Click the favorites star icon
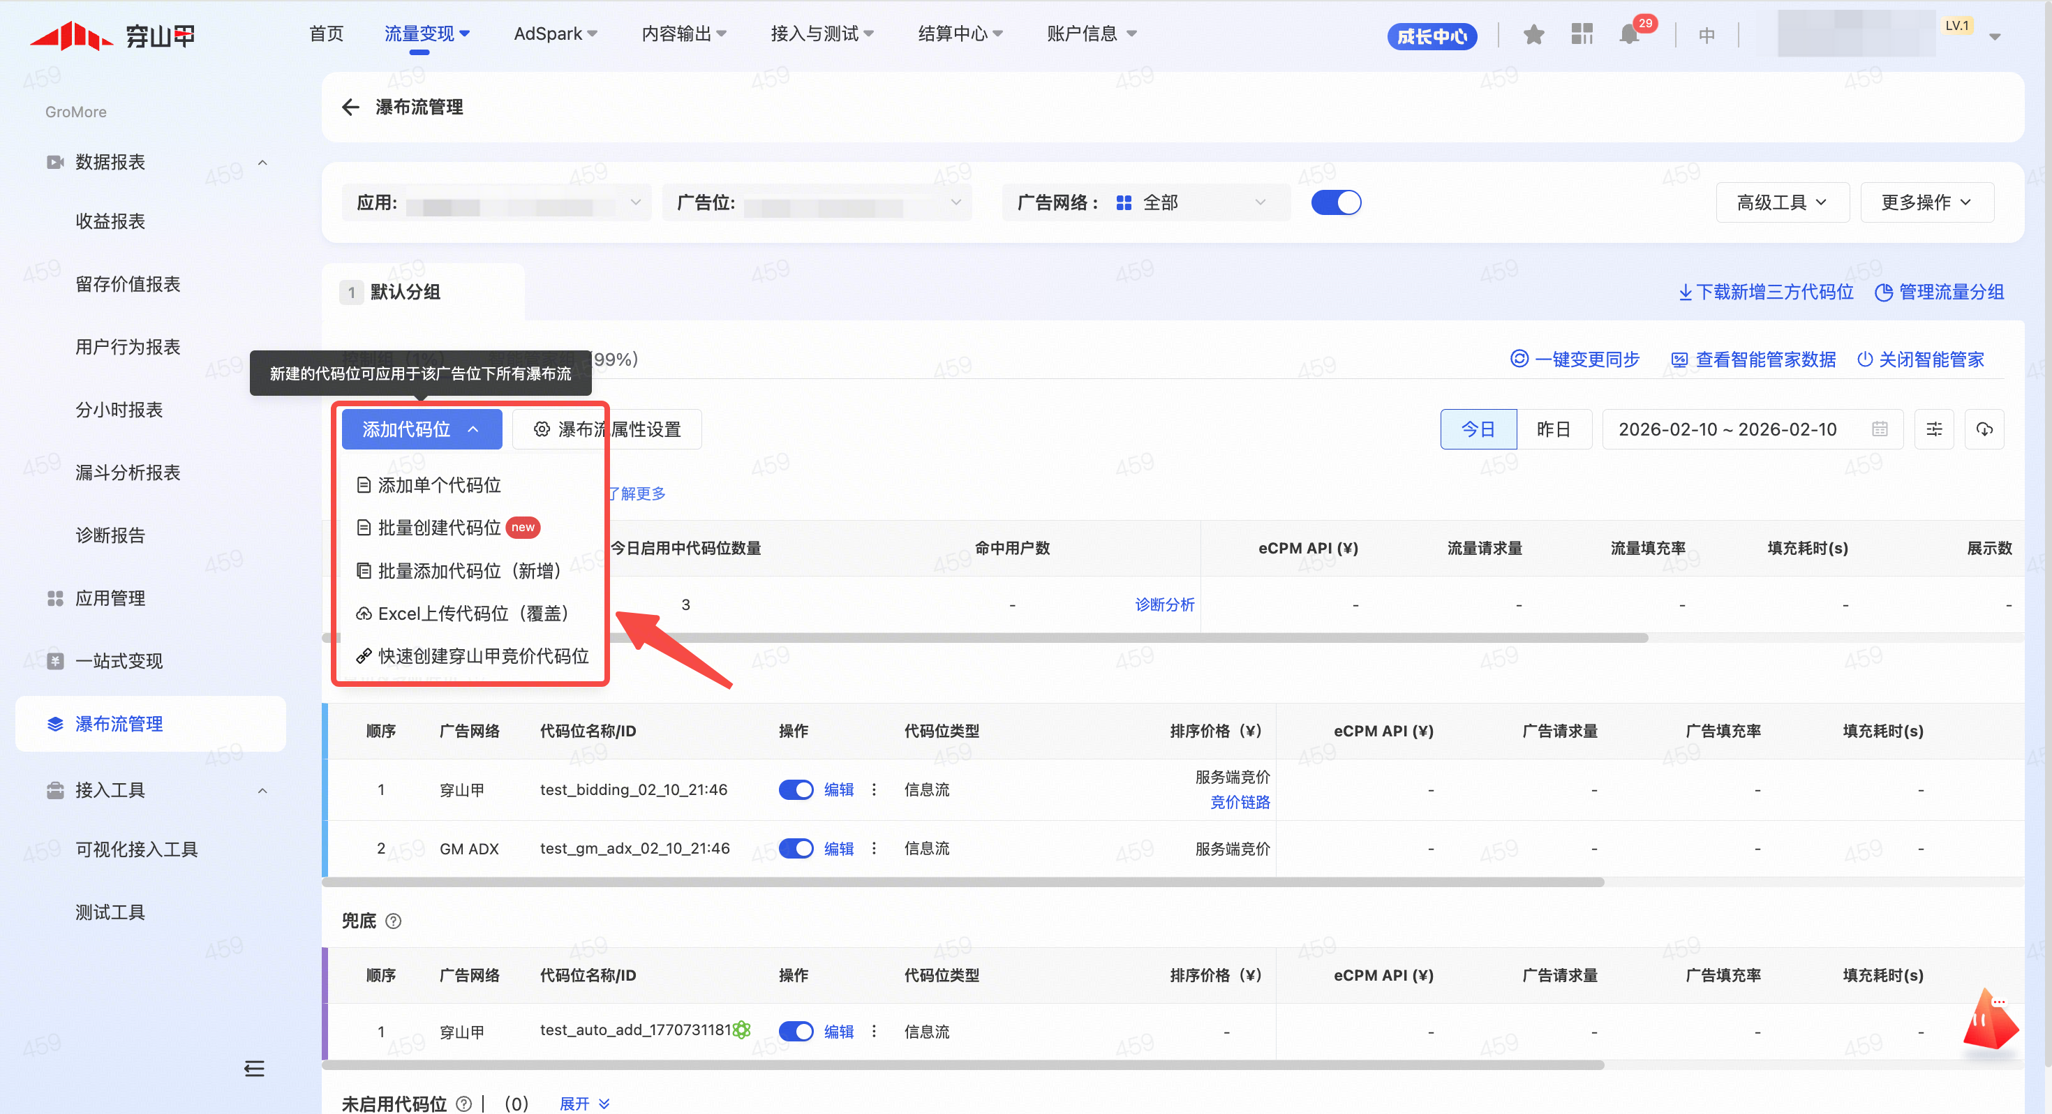The width and height of the screenshot is (2052, 1114). coord(1533,35)
